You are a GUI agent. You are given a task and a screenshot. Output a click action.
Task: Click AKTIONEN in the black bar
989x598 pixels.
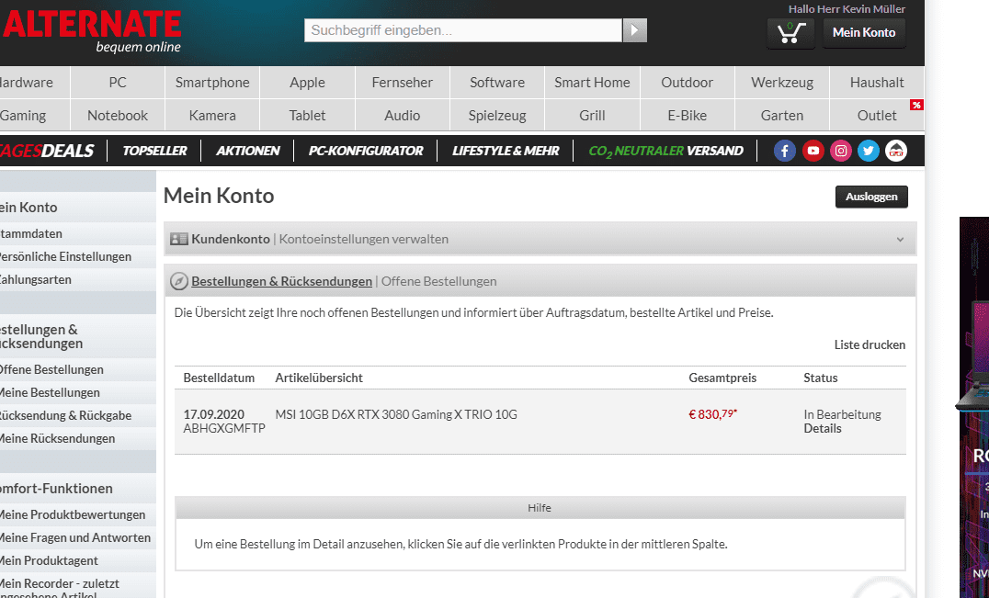click(248, 151)
